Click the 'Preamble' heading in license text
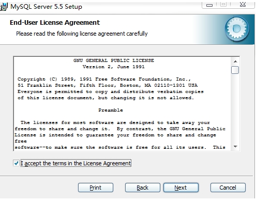 (x=111, y=110)
